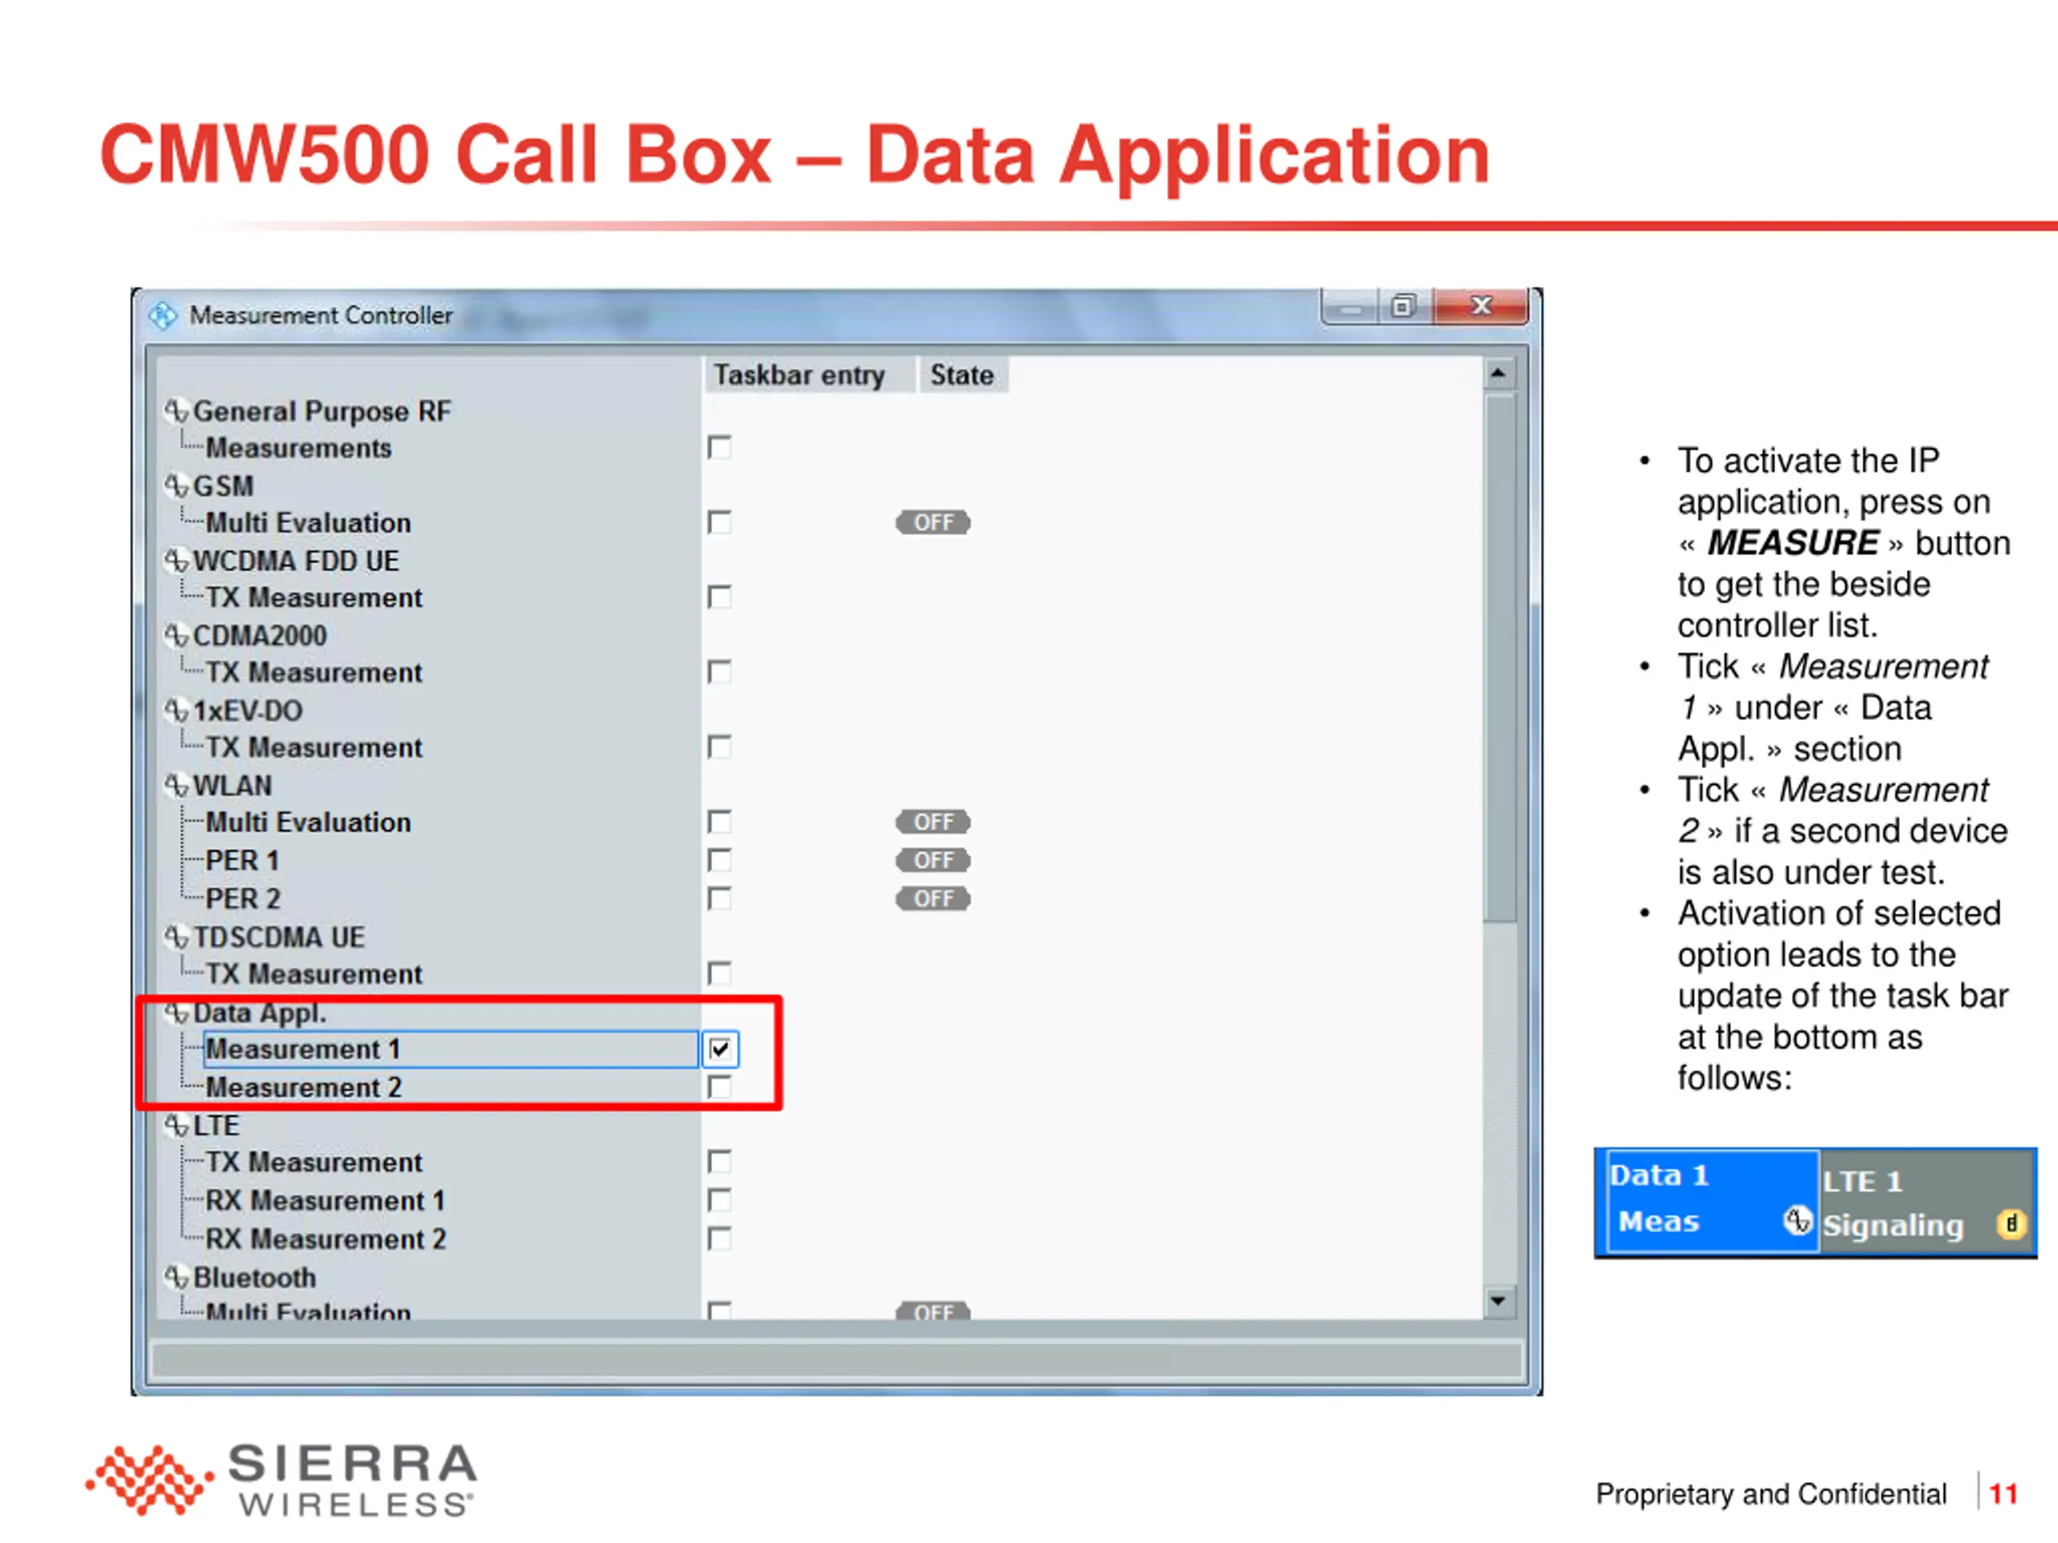This screenshot has width=2058, height=1543.
Task: Tick the WLAN PER 2 checkbox
Action: 719,898
